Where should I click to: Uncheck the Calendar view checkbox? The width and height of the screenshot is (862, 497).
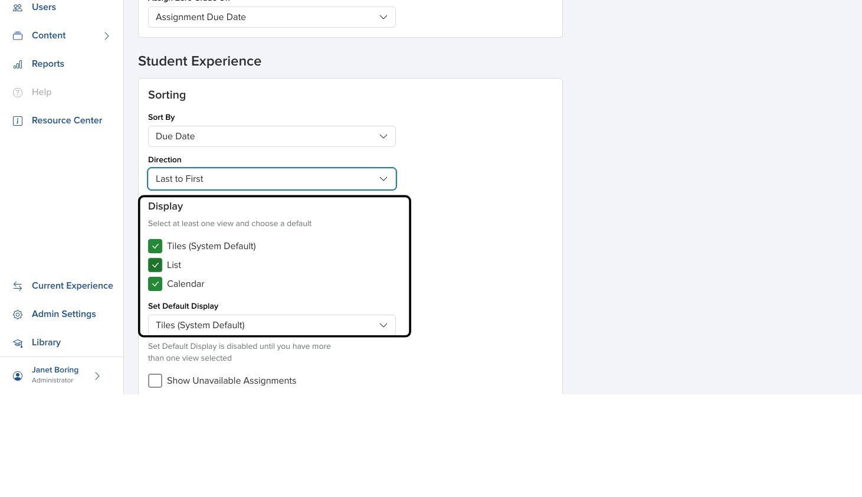pyautogui.click(x=155, y=284)
